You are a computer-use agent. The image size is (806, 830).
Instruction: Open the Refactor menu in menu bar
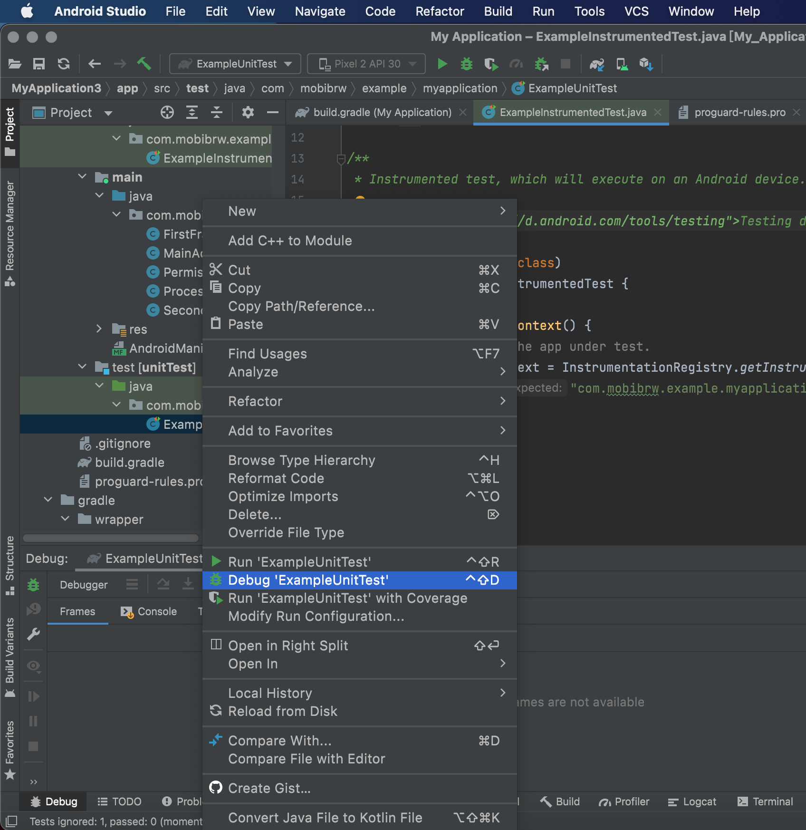[x=440, y=11]
